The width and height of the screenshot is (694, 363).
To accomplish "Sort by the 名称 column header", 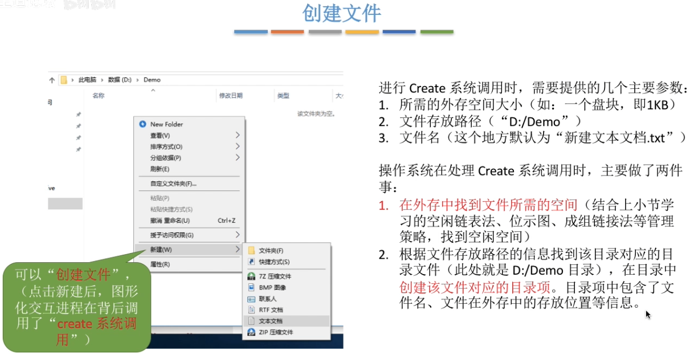I will [x=98, y=96].
